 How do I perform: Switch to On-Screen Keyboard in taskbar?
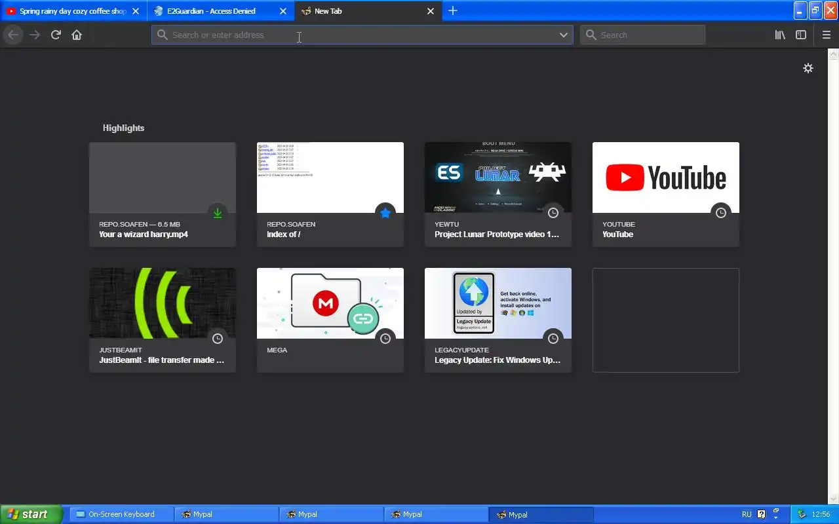point(121,514)
